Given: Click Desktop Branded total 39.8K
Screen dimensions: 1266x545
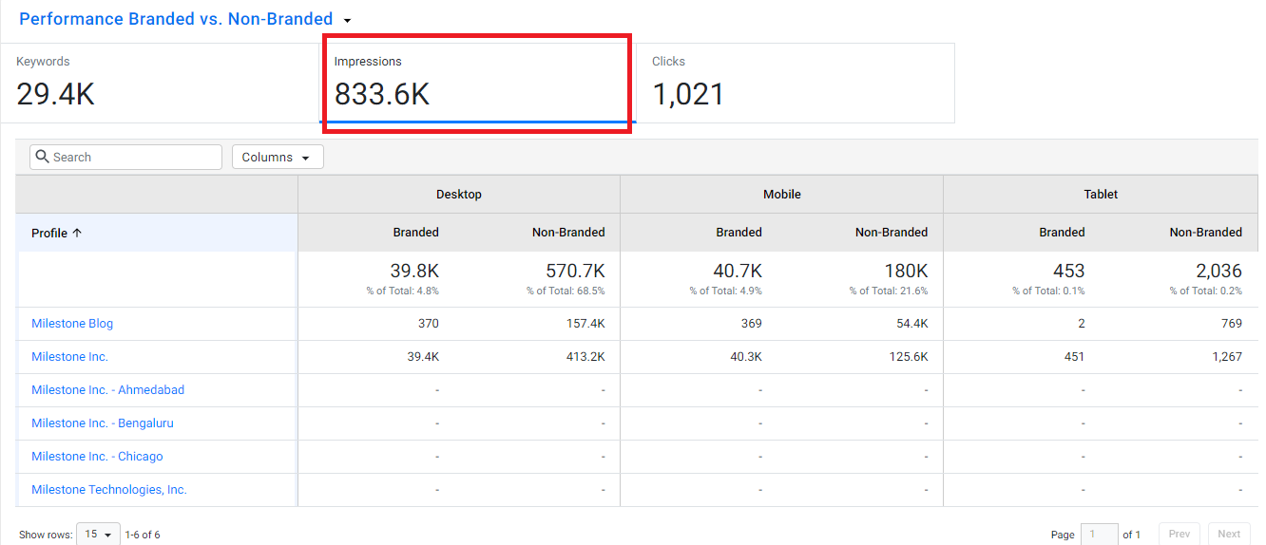Looking at the screenshot, I should click(x=414, y=271).
